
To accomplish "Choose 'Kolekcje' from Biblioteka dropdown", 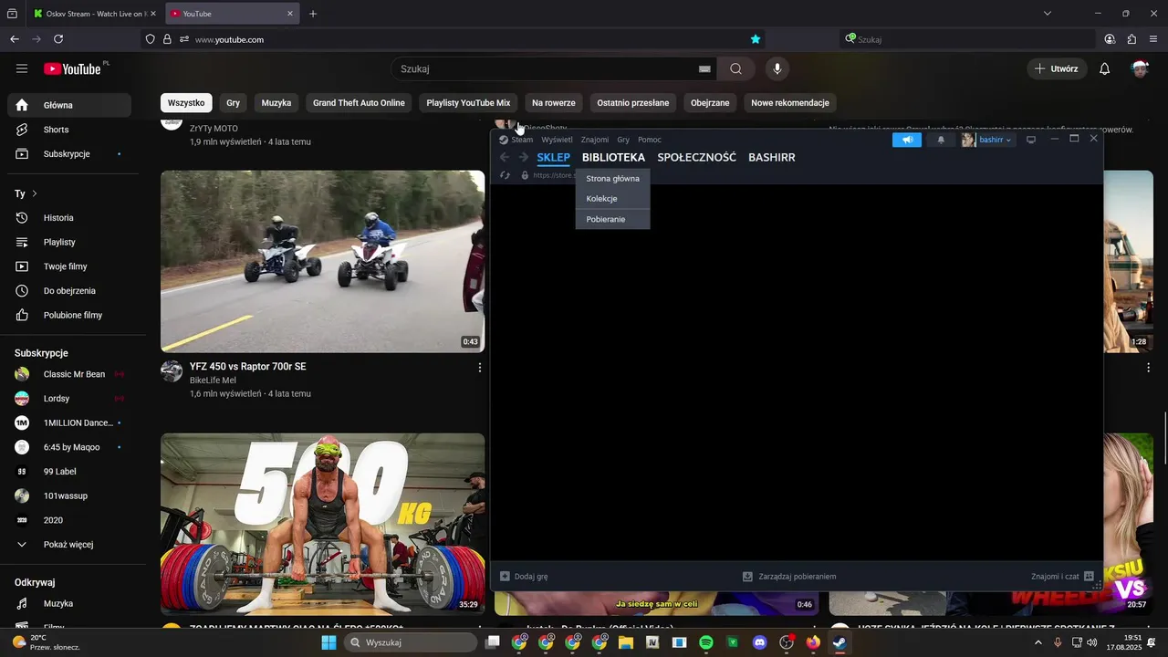I will (x=612, y=199).
